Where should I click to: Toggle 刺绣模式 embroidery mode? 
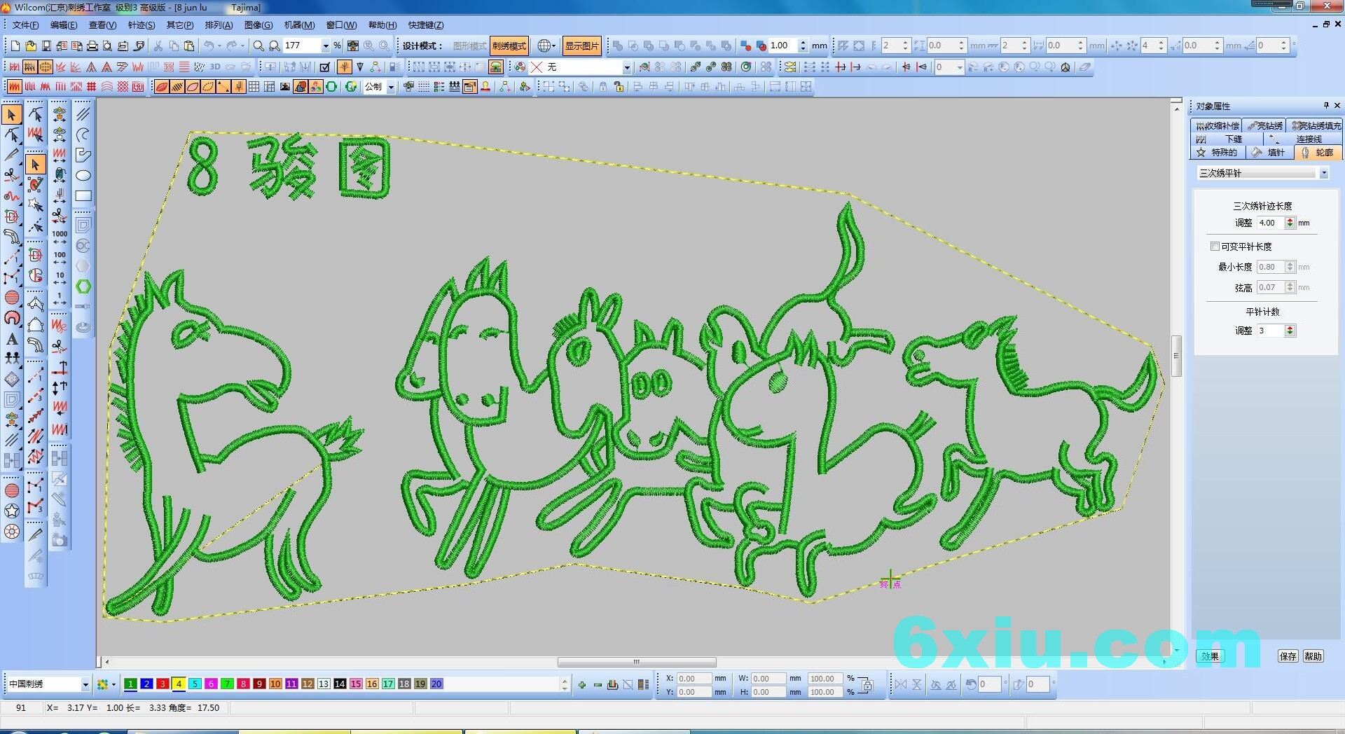(509, 46)
